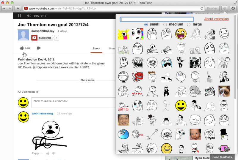Insert the yellow 'All the things' meme

pyautogui.click(x=123, y=34)
